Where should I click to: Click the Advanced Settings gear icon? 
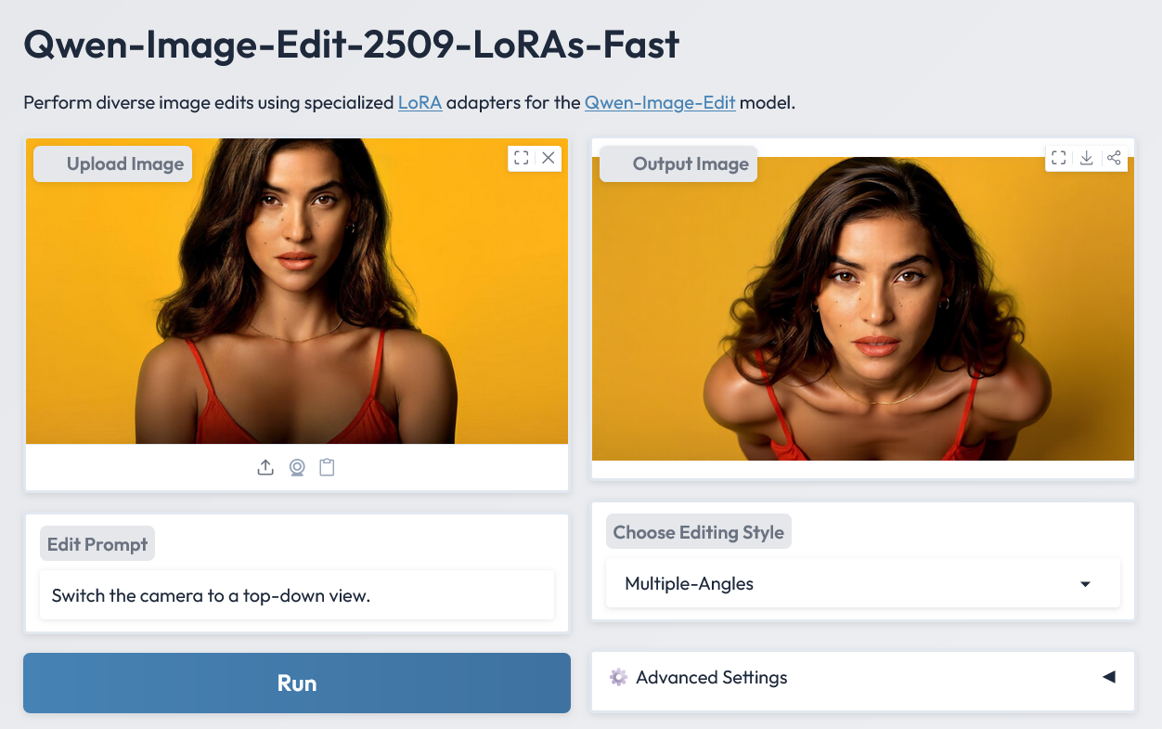click(618, 677)
